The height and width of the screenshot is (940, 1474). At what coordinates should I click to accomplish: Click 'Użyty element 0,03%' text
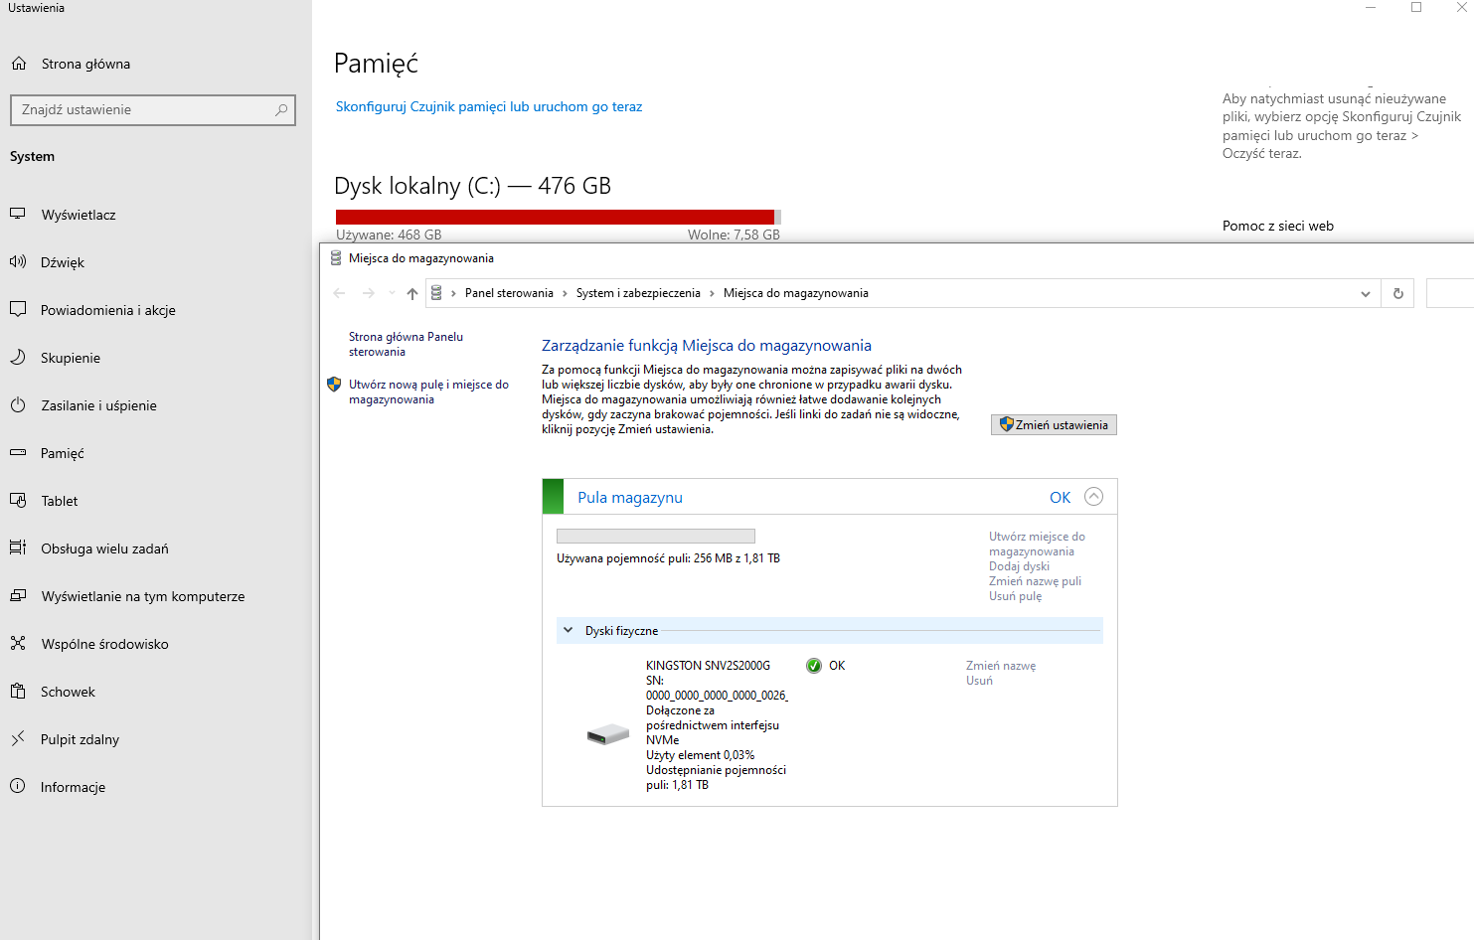click(700, 755)
